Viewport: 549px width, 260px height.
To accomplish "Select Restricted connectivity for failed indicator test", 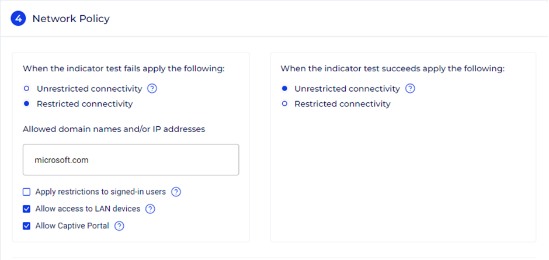I will (x=27, y=104).
